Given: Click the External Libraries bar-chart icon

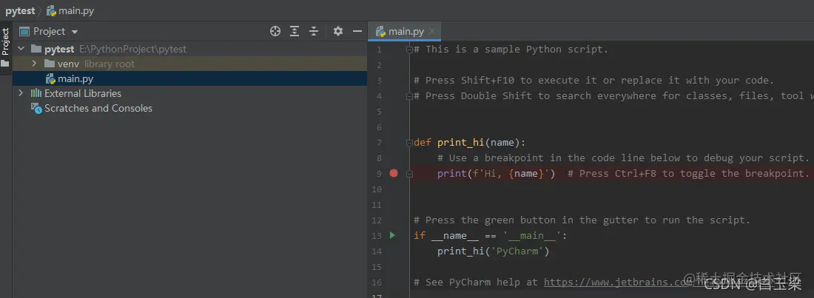Looking at the screenshot, I should (36, 93).
